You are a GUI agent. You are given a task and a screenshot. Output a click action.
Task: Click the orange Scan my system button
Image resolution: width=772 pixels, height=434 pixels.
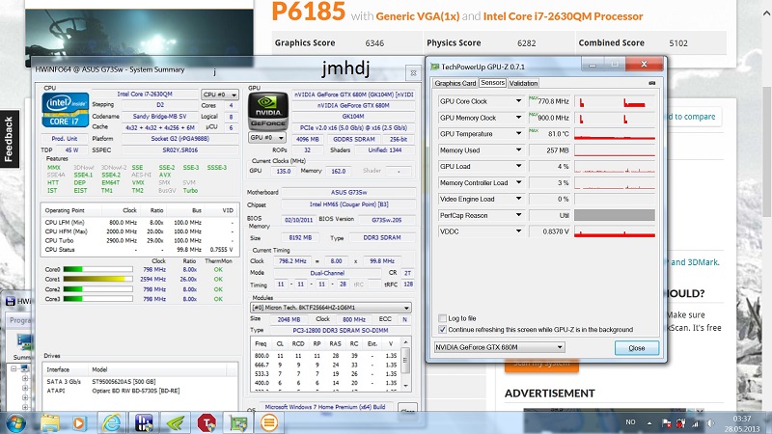[541, 366]
